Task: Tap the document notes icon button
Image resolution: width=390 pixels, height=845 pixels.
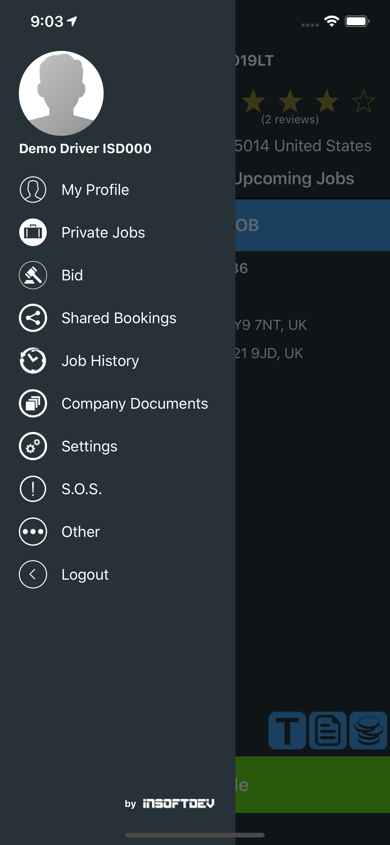Action: coord(328,731)
